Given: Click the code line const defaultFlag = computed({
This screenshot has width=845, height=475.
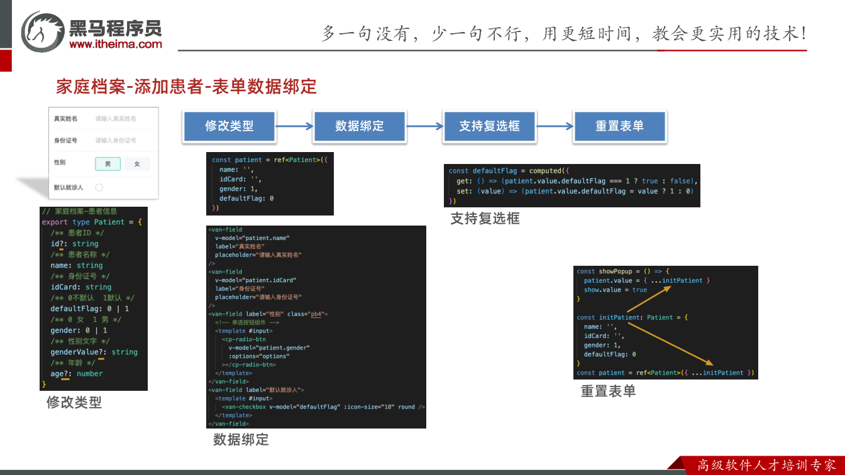Looking at the screenshot, I should point(509,171).
